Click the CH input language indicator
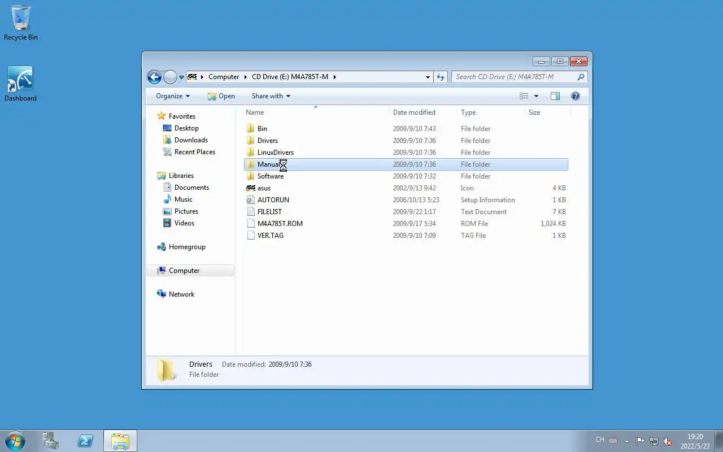 point(600,440)
